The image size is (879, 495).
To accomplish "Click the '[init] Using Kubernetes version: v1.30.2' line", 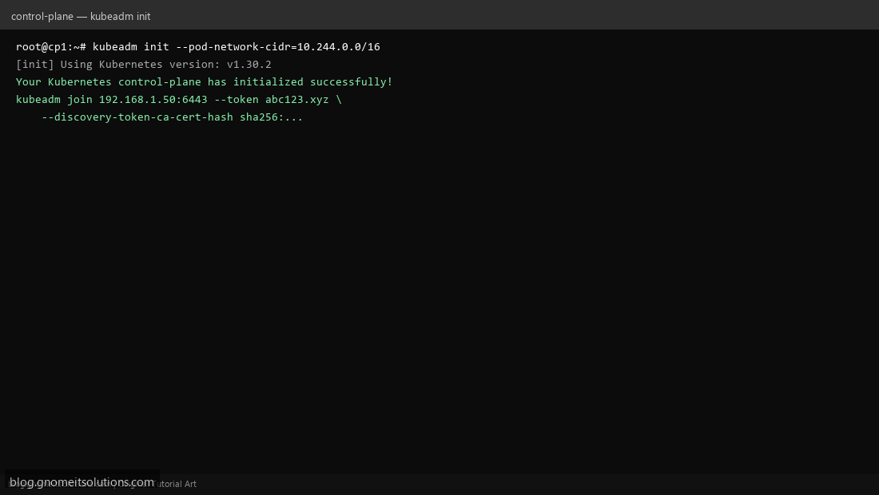I will [144, 65].
